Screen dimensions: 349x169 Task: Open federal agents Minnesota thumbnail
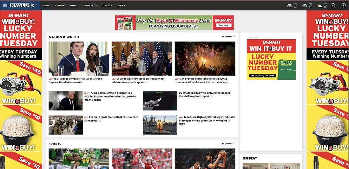pyautogui.click(x=66, y=125)
